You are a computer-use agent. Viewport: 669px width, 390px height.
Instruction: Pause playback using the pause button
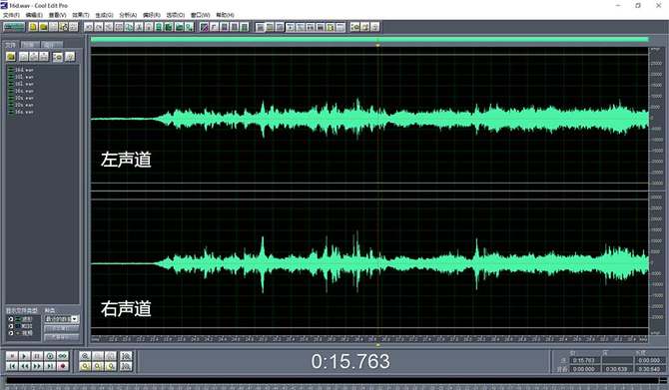pyautogui.click(x=37, y=355)
